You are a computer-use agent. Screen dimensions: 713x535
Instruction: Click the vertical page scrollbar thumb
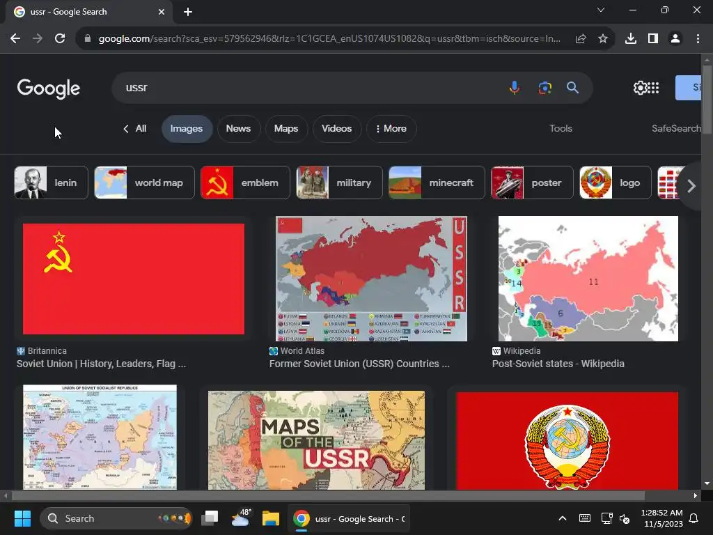tap(707, 99)
